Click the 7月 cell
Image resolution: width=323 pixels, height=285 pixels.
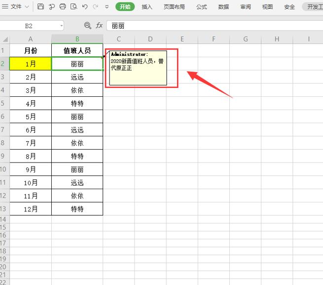pyautogui.click(x=31, y=143)
